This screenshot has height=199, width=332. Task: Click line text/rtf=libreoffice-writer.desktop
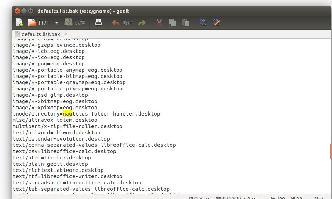coord(67,176)
